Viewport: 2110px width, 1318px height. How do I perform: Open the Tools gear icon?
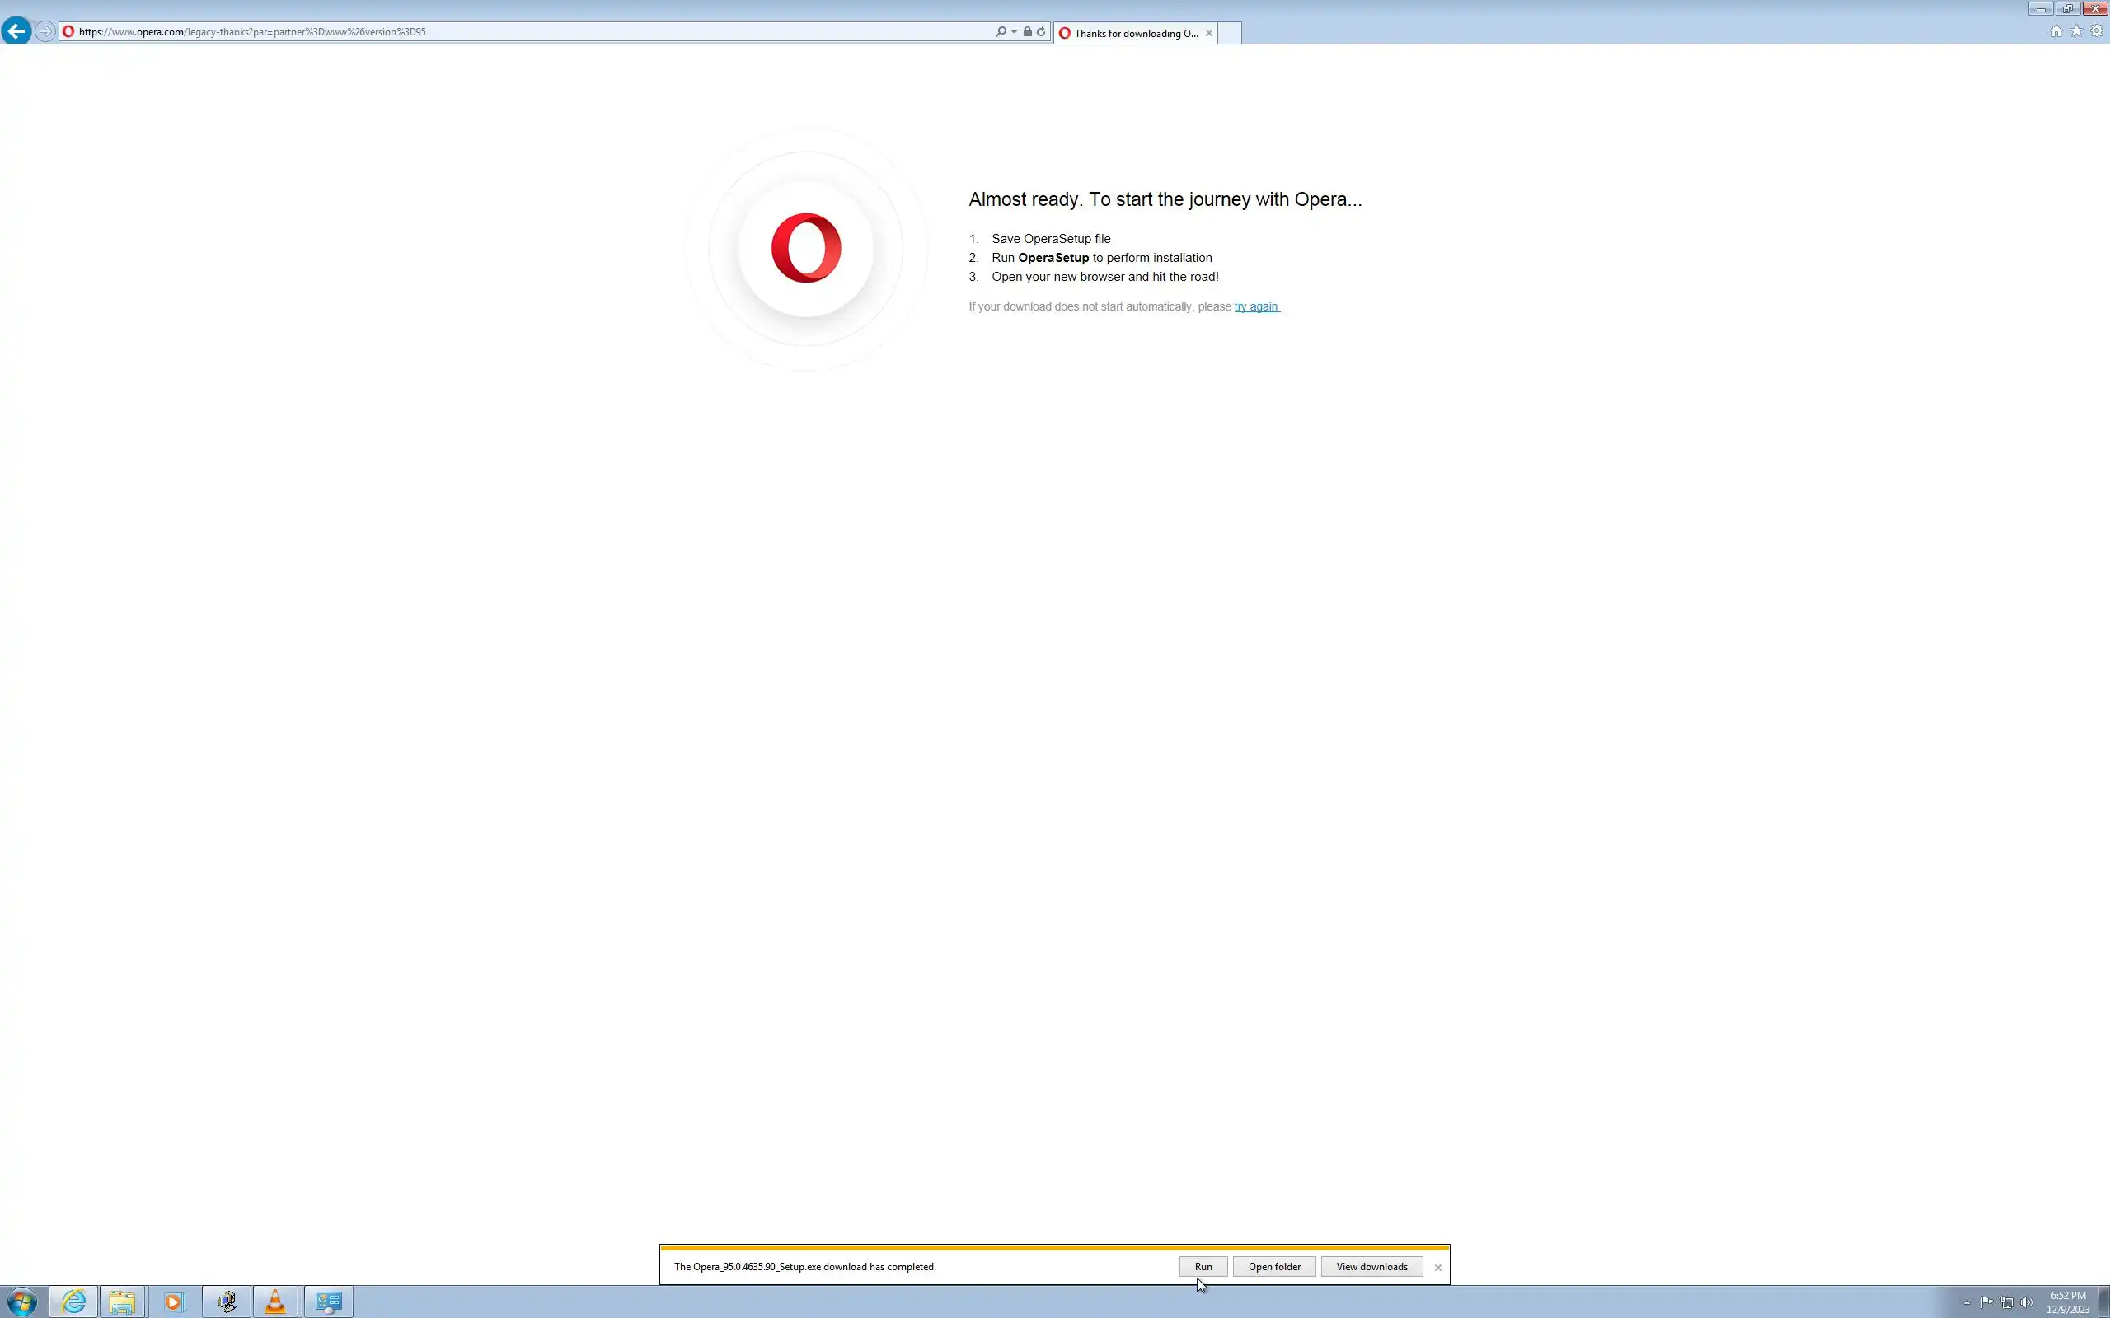(x=2097, y=31)
